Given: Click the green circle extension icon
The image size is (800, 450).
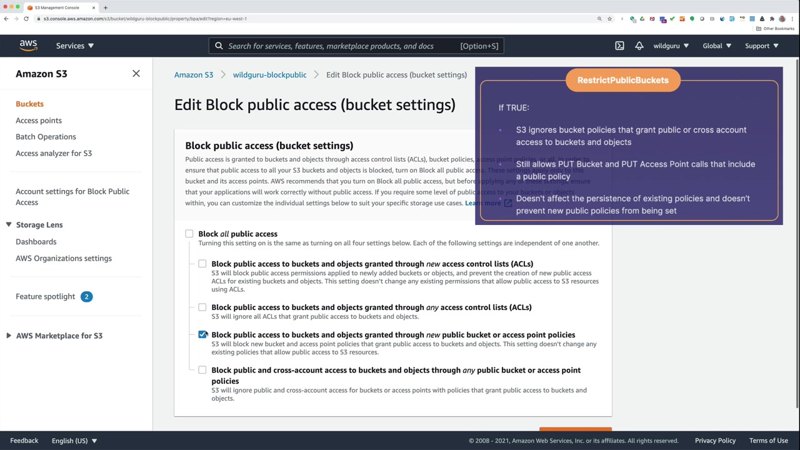Looking at the screenshot, I should [692, 19].
